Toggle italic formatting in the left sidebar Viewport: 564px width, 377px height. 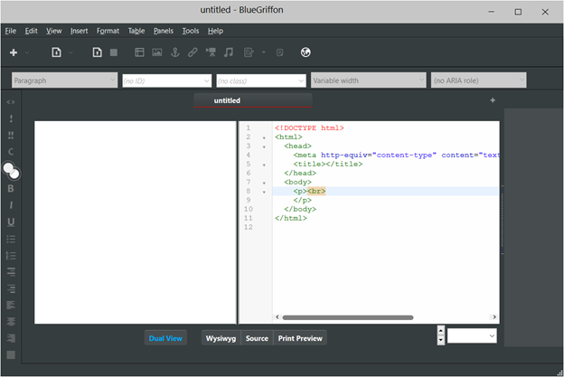11,205
